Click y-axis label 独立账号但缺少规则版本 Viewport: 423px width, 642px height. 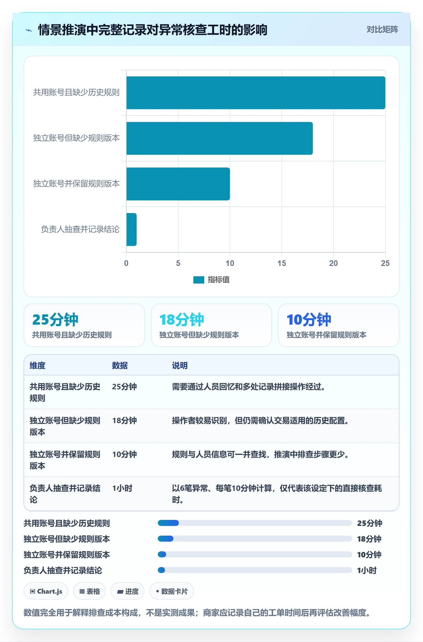click(76, 138)
